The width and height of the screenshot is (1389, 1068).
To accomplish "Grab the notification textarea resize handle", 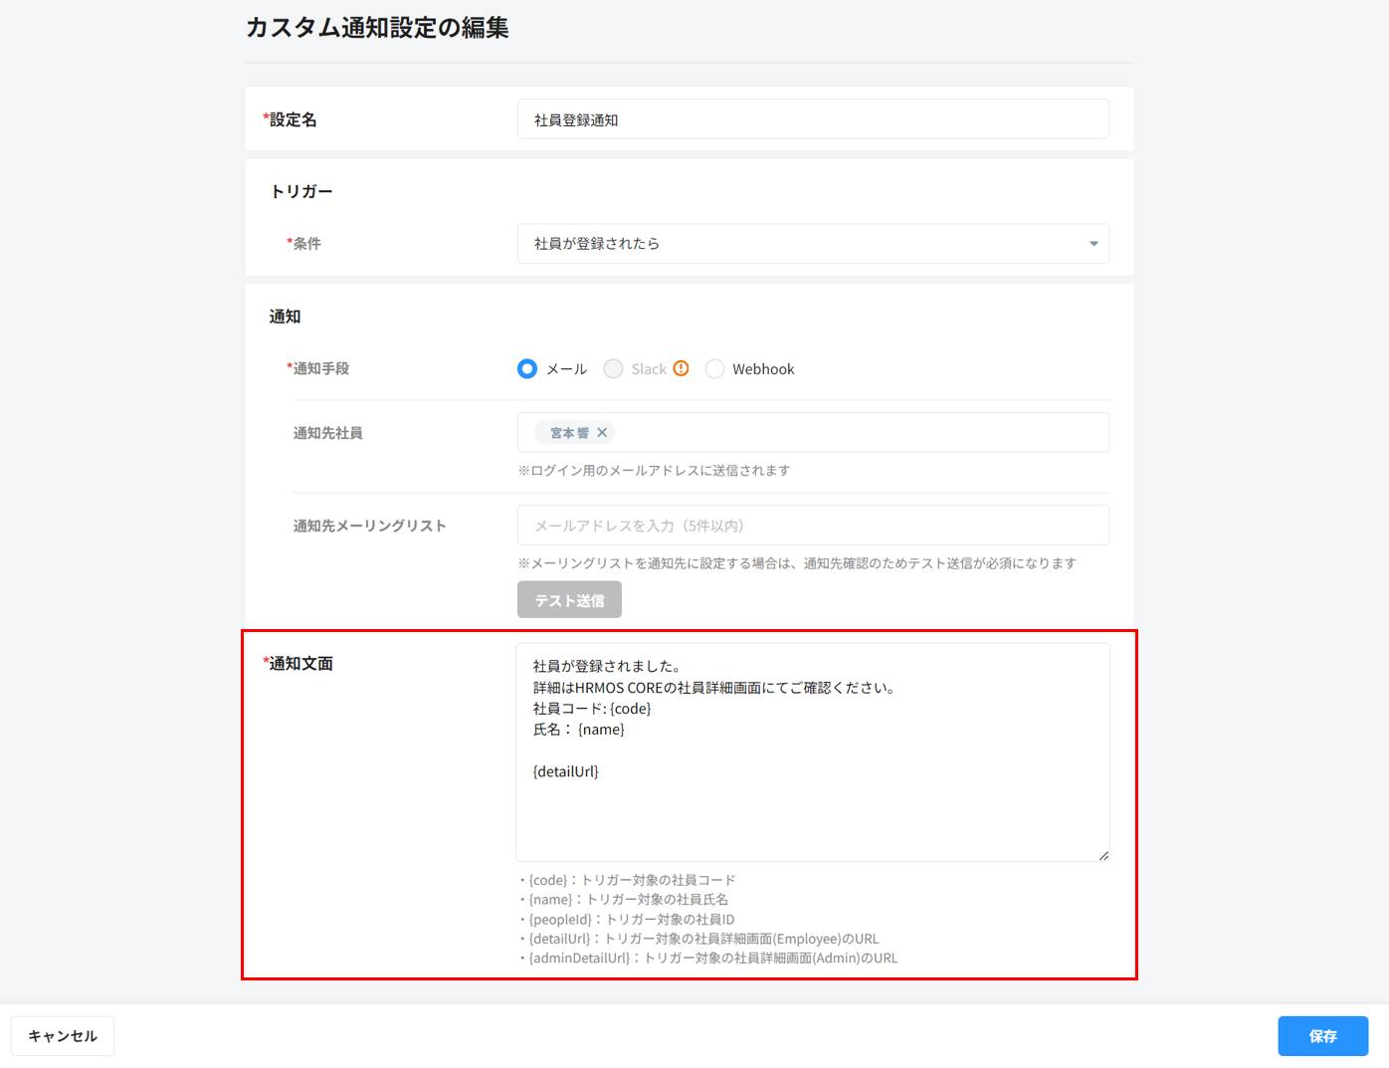I will [x=1102, y=855].
